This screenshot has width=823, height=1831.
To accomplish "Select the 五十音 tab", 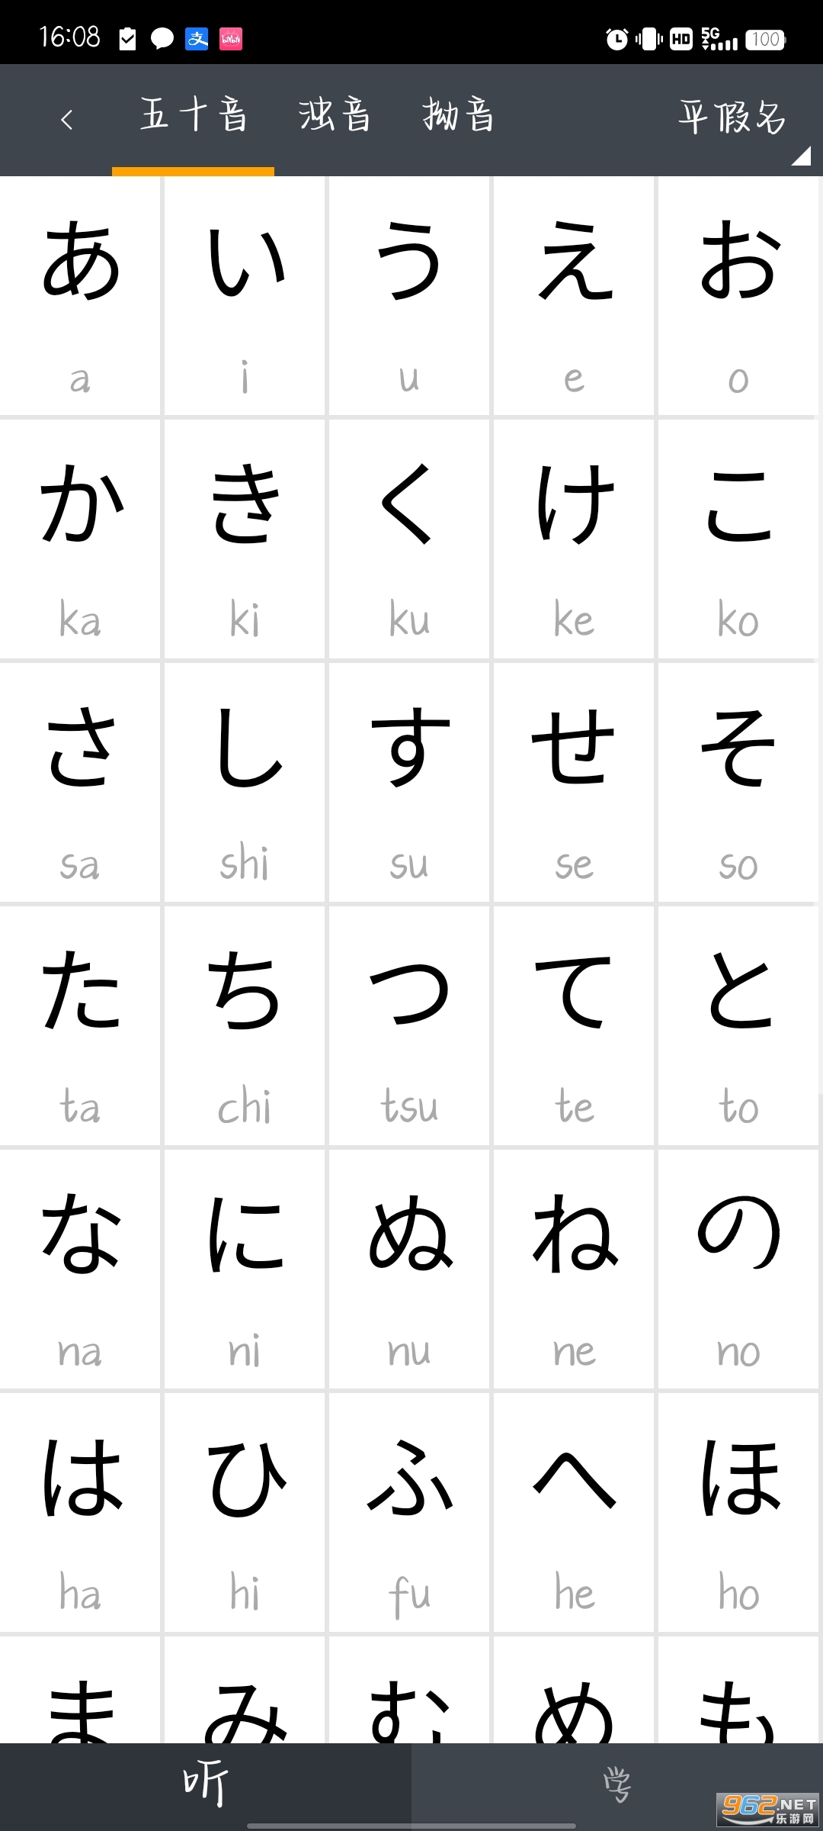I will tap(194, 117).
